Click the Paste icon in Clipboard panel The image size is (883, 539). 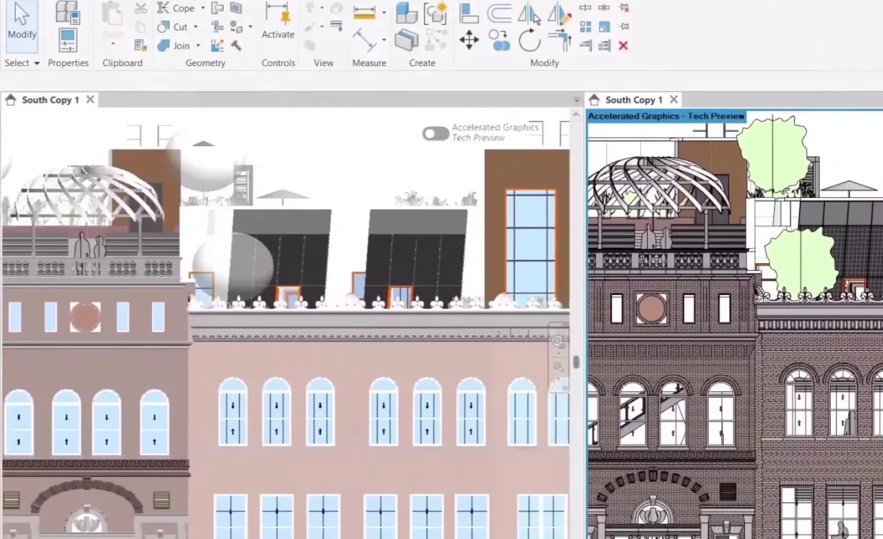pyautogui.click(x=112, y=14)
